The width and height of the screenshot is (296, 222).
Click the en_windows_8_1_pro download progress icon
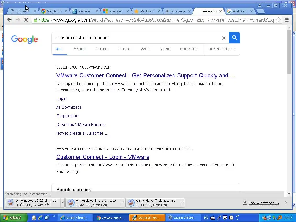point(71,203)
